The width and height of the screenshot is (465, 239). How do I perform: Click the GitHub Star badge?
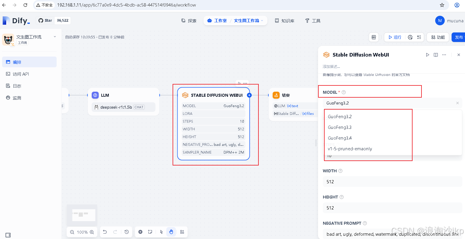pyautogui.click(x=54, y=21)
